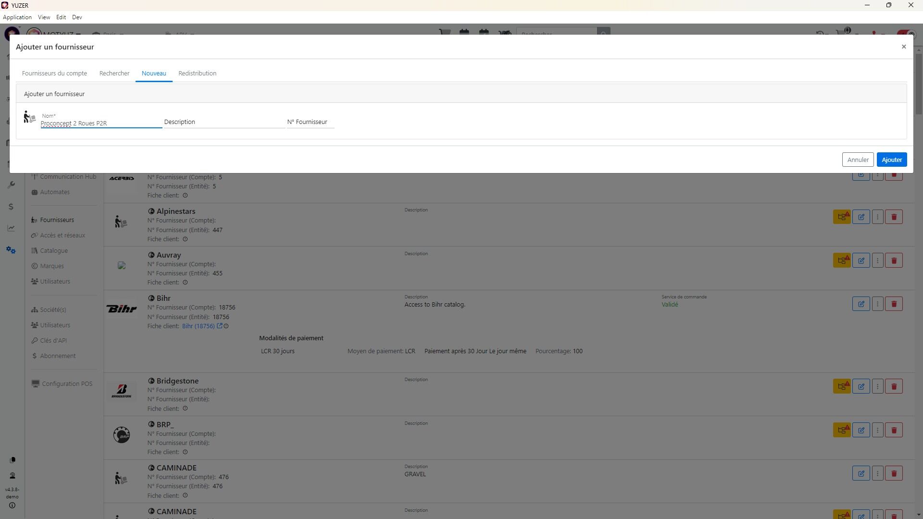Focus the N° Fournisseur field
The image size is (923, 519).
click(x=310, y=122)
